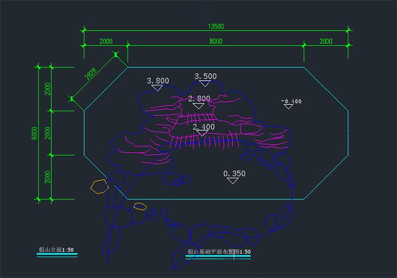
Task: Click the 假山基础平面布置图 1:50 title
Action: pyautogui.click(x=219, y=253)
